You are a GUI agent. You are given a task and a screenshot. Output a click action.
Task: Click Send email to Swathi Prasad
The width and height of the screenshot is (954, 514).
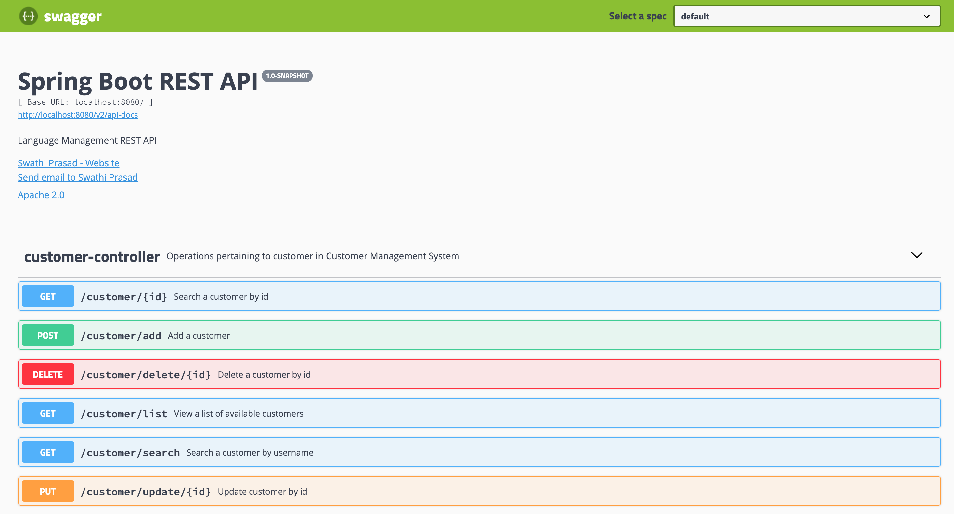pyautogui.click(x=78, y=177)
